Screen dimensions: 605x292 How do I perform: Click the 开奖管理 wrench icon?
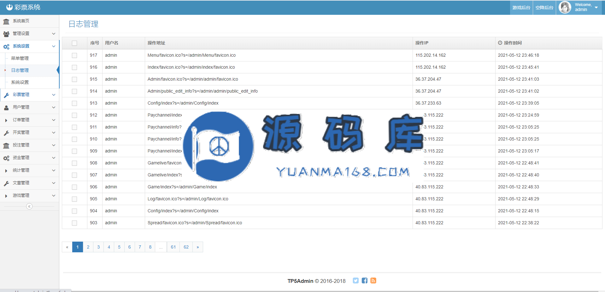point(6,133)
